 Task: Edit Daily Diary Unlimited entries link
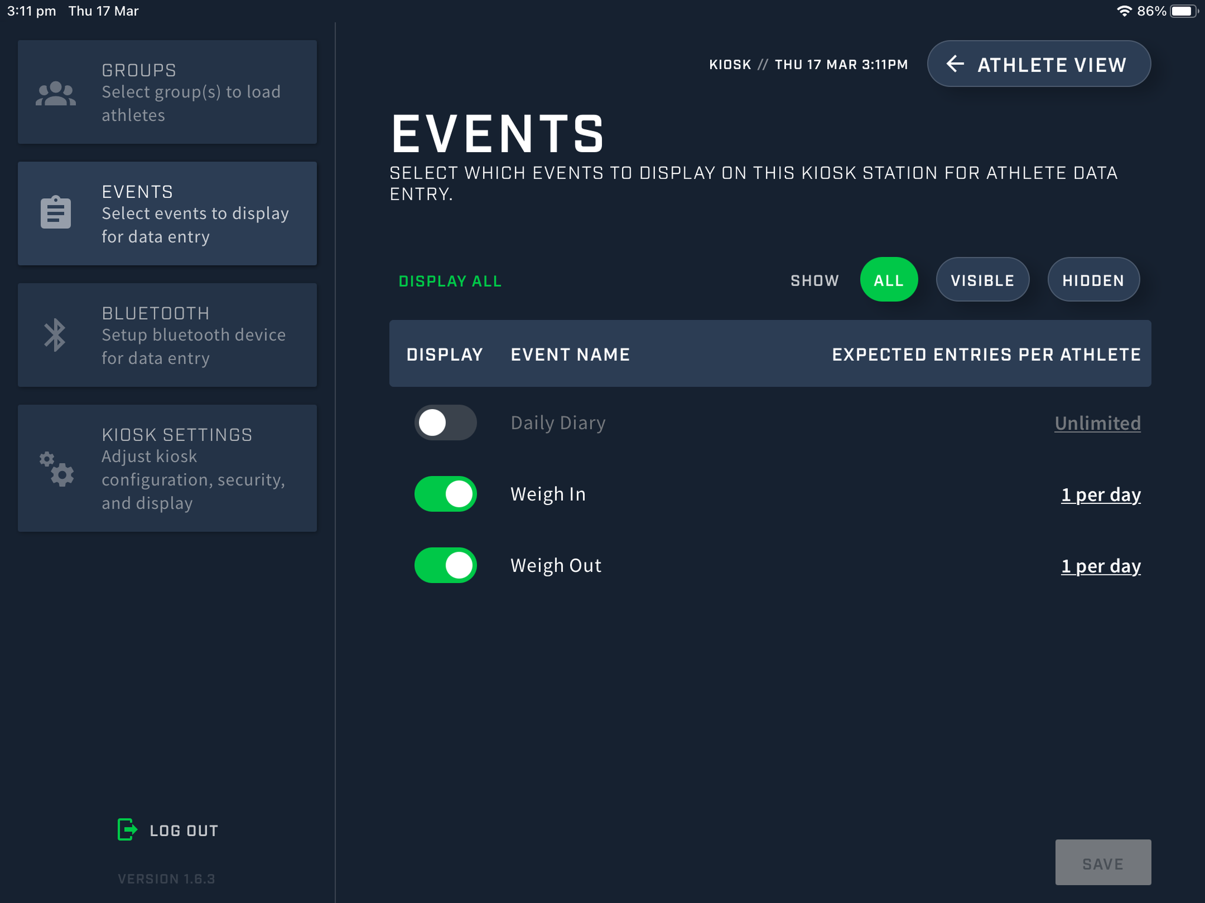(1097, 423)
